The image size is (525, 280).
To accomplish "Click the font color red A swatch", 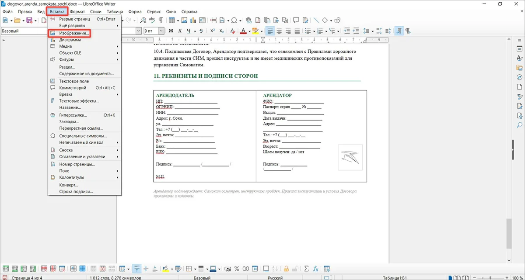I will click(244, 31).
